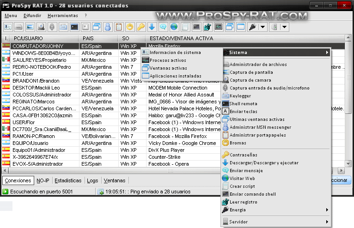The image size is (354, 228).
Task: Click the globe visit web toolbar icon
Action: click(x=174, y=27)
